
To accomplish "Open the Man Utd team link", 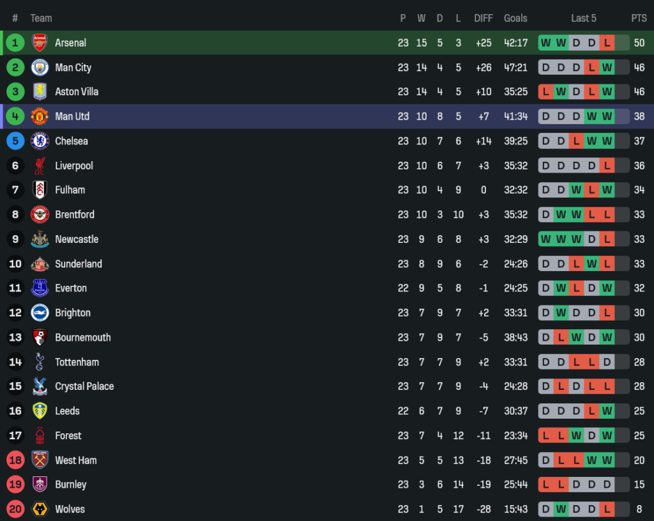I will point(72,116).
